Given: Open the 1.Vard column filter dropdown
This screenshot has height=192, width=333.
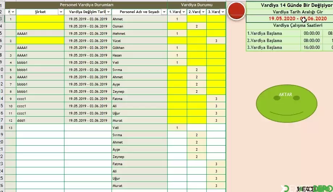Looking at the screenshot, I should (x=184, y=12).
